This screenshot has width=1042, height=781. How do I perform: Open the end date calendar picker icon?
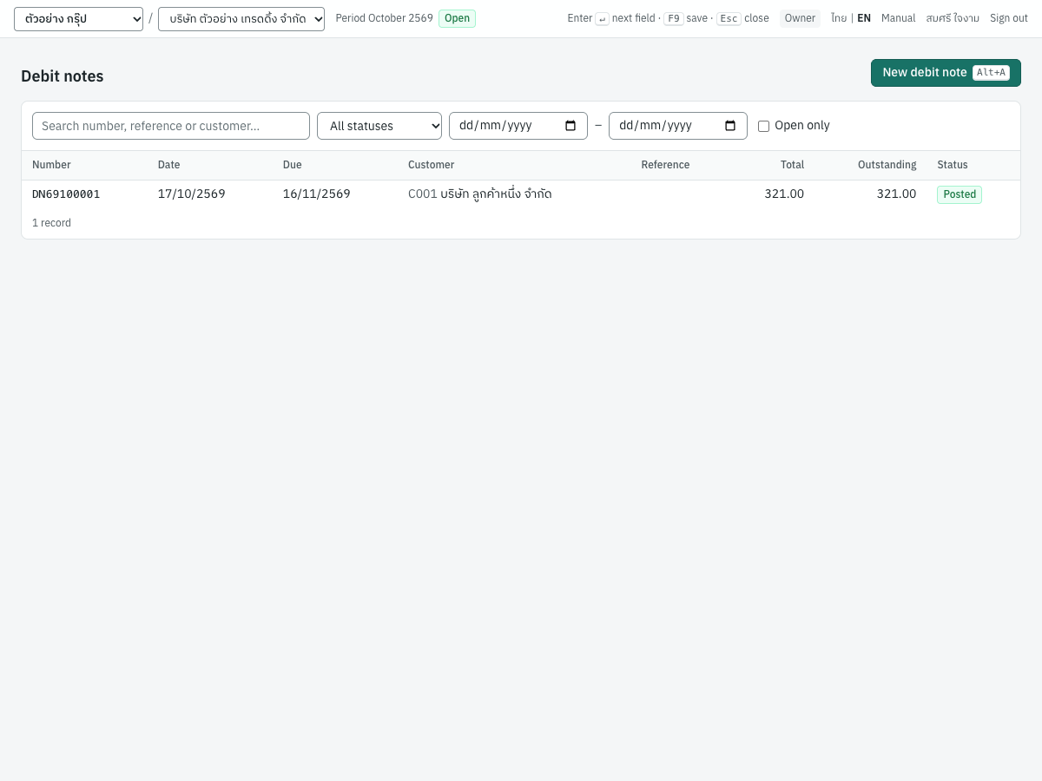pyautogui.click(x=730, y=126)
